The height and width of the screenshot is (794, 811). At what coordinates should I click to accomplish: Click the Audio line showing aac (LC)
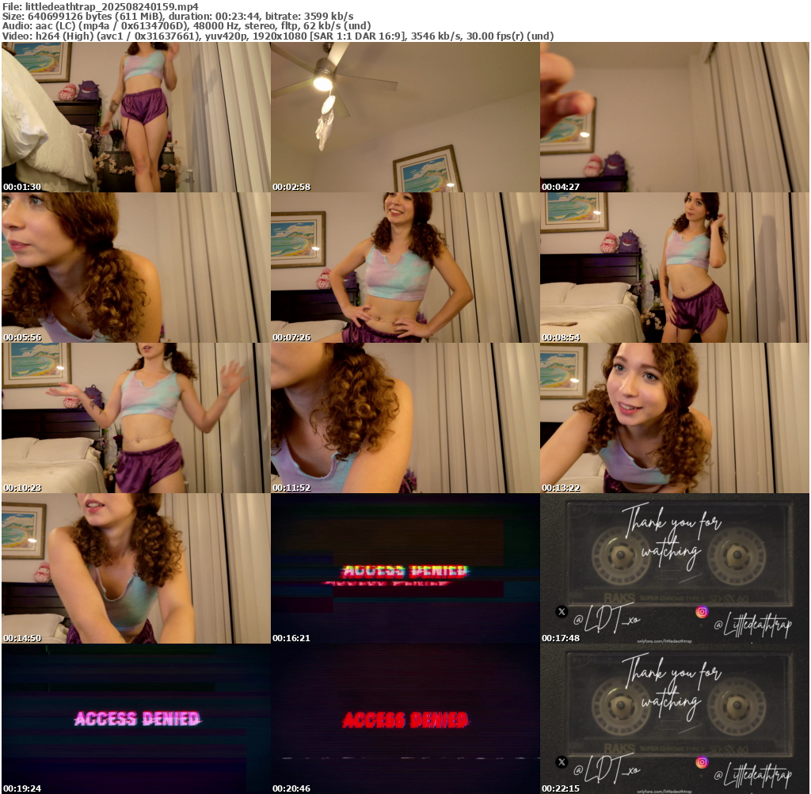coord(187,26)
